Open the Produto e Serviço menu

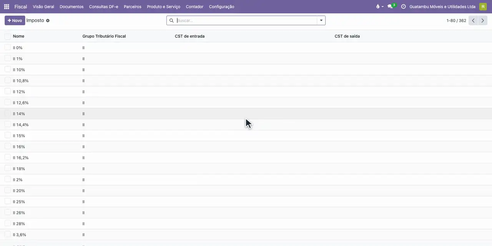tap(163, 7)
